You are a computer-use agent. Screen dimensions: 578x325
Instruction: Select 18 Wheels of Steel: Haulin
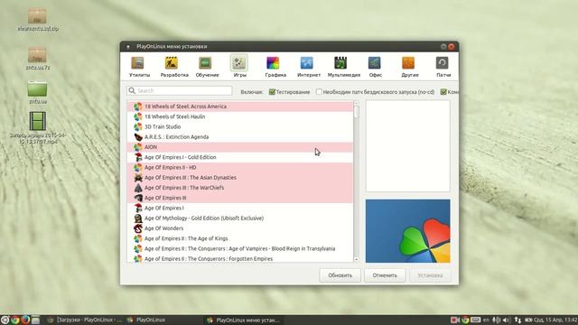(x=240, y=116)
